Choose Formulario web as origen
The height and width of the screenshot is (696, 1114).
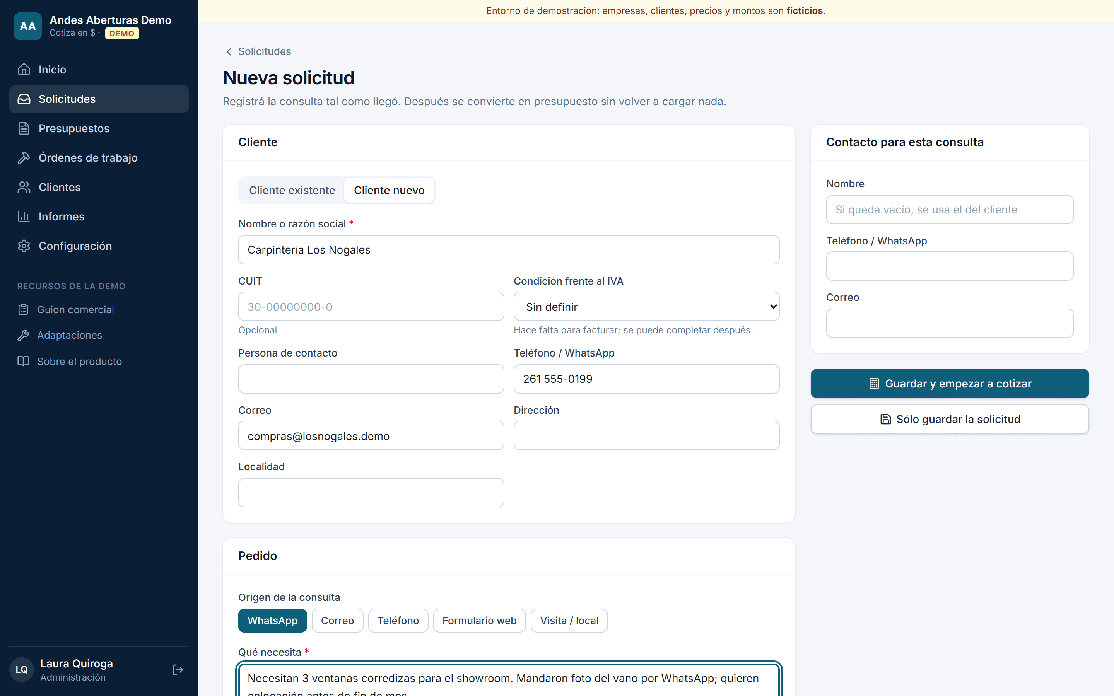pyautogui.click(x=479, y=621)
